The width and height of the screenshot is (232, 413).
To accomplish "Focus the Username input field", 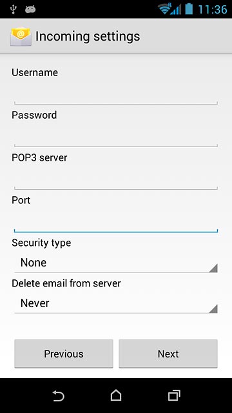I will click(116, 94).
